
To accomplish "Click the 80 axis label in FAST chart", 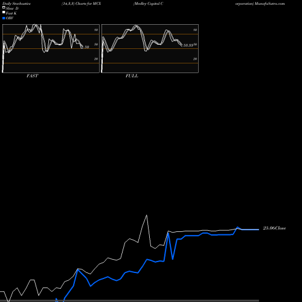I will (96, 30).
